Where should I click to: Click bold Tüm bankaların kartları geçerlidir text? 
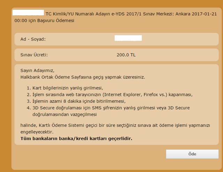pos(76,139)
